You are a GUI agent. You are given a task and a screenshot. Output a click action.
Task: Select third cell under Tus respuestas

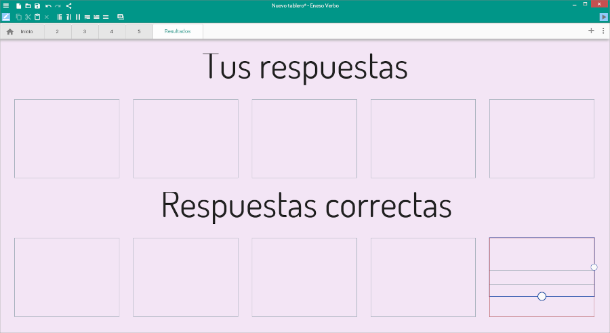[304, 138]
